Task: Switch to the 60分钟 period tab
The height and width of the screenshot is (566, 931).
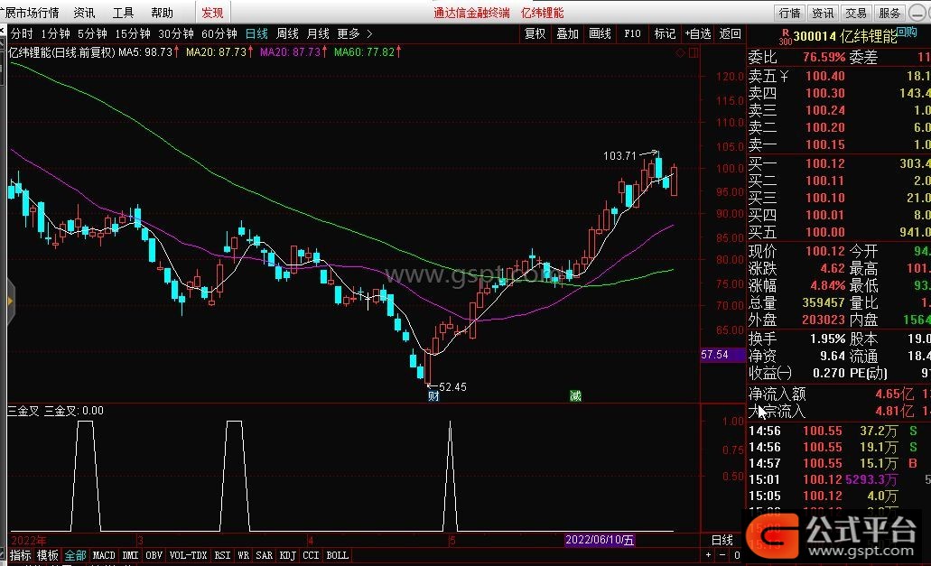Action: 219,33
